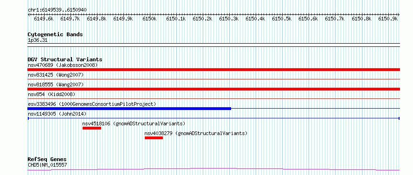The width and height of the screenshot is (413, 175).
Task: Select the thin red nsv854 variant line
Action: 213,98
